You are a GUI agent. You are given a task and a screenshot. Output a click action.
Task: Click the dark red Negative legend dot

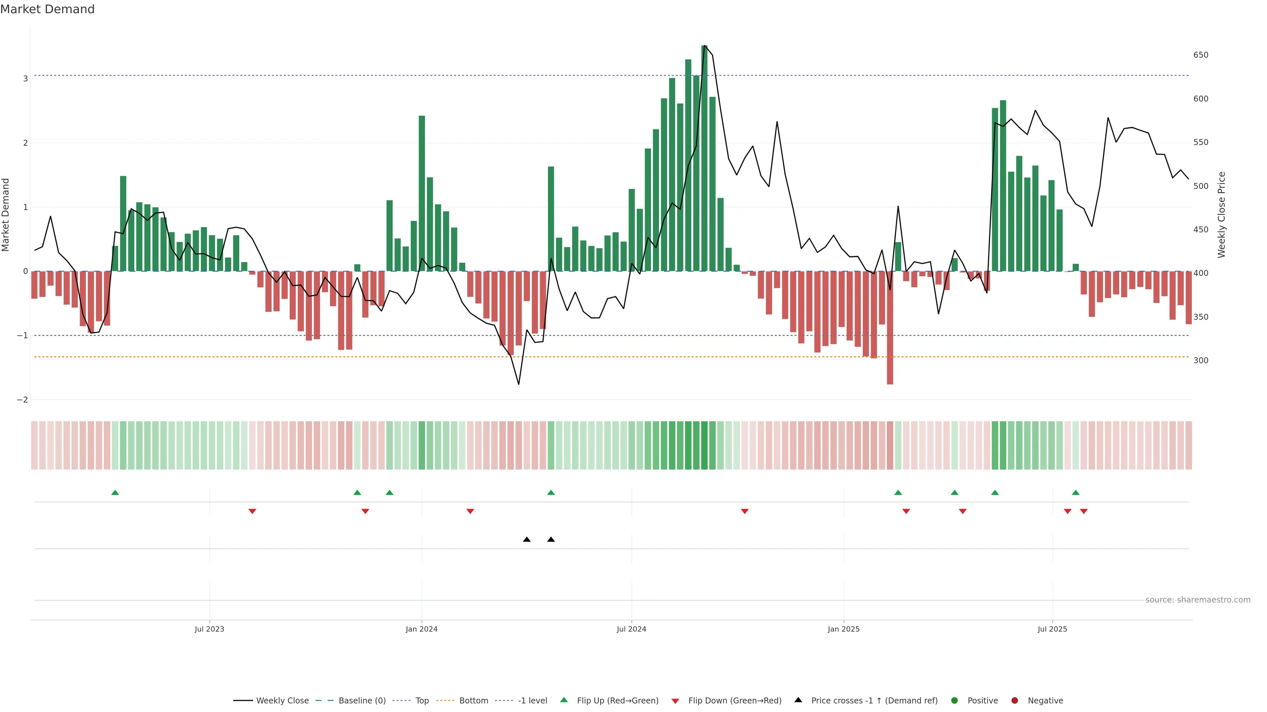tap(1015, 701)
